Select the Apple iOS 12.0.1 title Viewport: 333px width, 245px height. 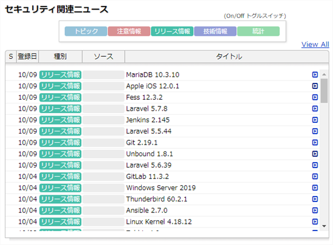coord(153,86)
